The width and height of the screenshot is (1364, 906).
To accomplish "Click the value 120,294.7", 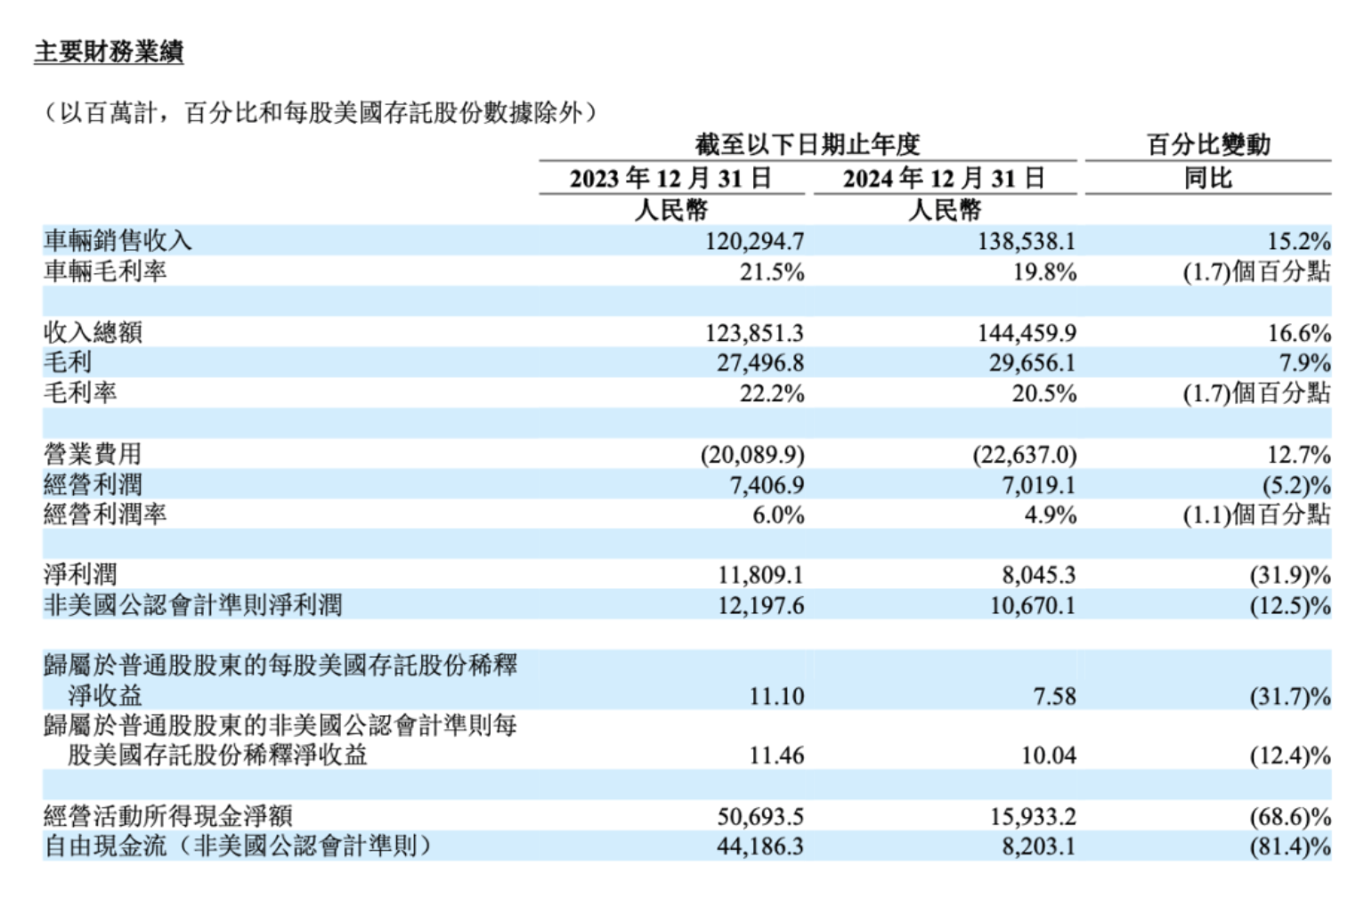I will point(755,241).
